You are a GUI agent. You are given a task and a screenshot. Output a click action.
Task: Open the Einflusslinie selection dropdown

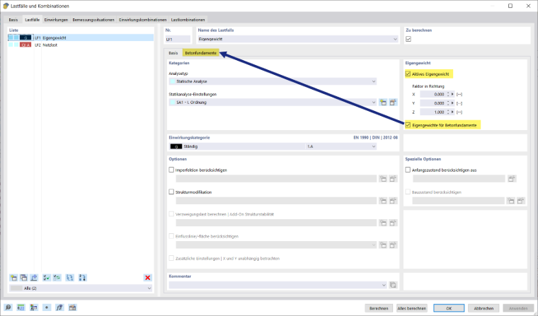click(374, 245)
